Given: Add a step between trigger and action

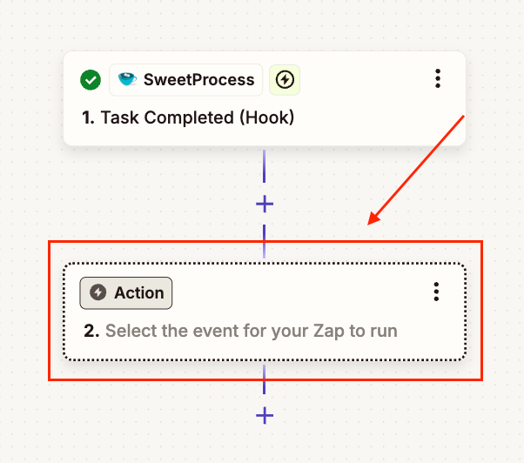Looking at the screenshot, I should (x=265, y=204).
